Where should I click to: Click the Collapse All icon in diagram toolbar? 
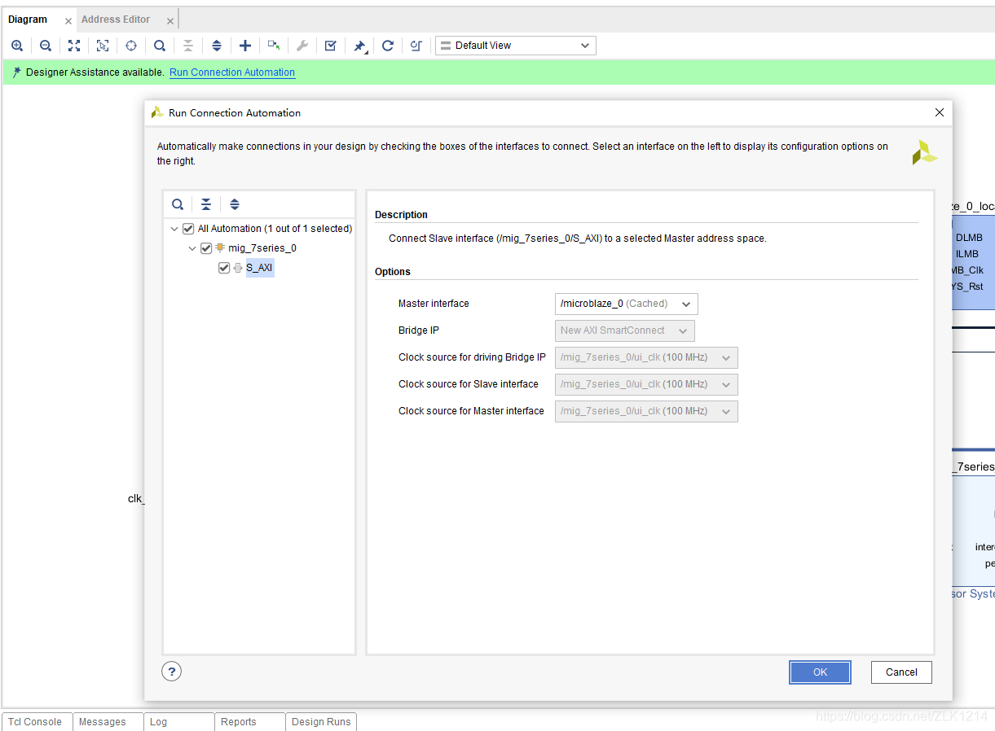188,46
